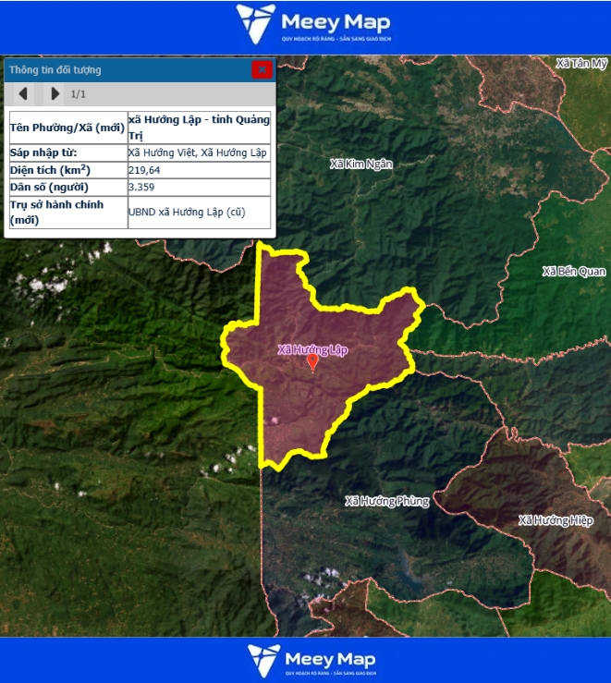
Task: Select the Xã Tân Mỹ map label
Action: coord(582,63)
